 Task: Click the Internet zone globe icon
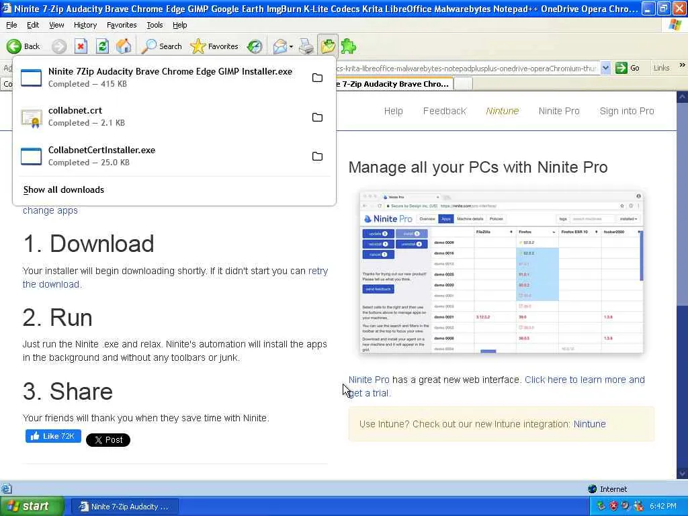tap(593, 489)
